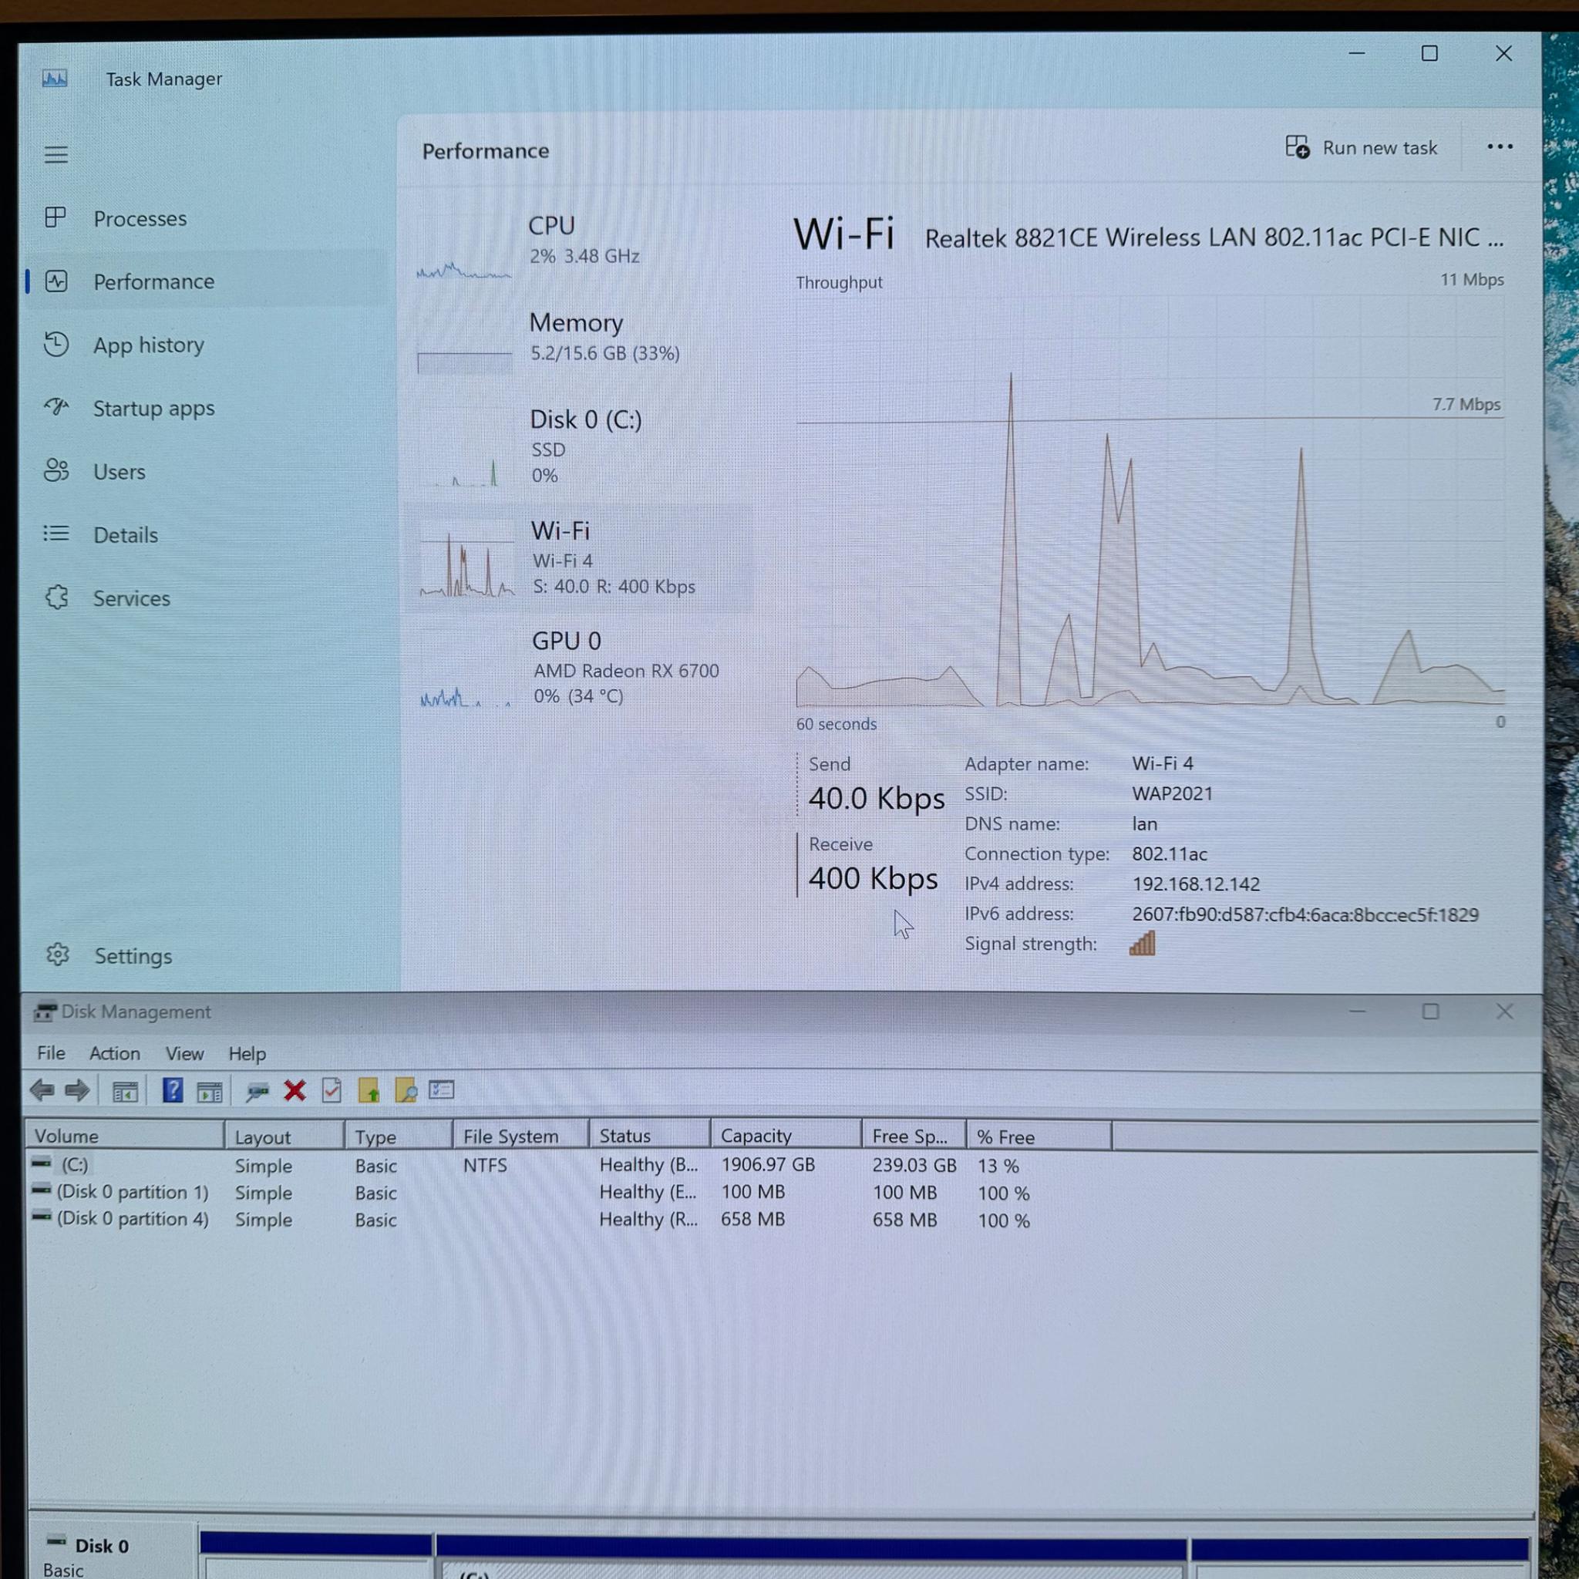Sort by the Volume column header
Image resolution: width=1579 pixels, height=1579 pixels.
point(125,1136)
